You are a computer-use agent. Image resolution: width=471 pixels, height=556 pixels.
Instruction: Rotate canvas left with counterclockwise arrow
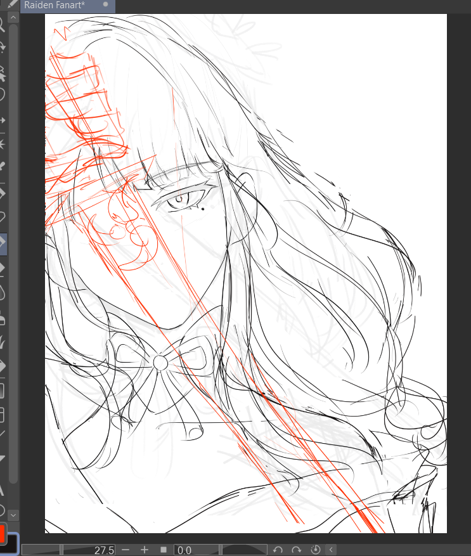click(x=278, y=550)
